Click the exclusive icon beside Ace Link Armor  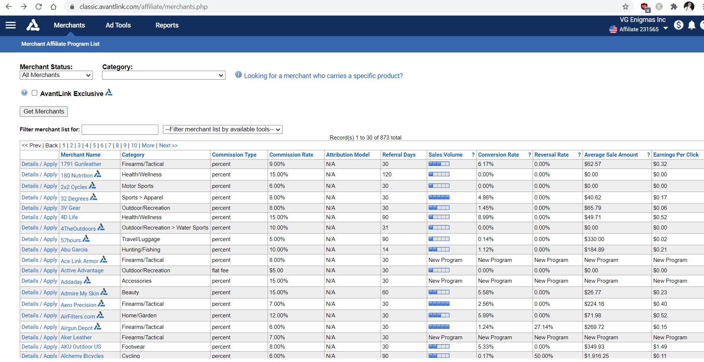[x=104, y=259]
